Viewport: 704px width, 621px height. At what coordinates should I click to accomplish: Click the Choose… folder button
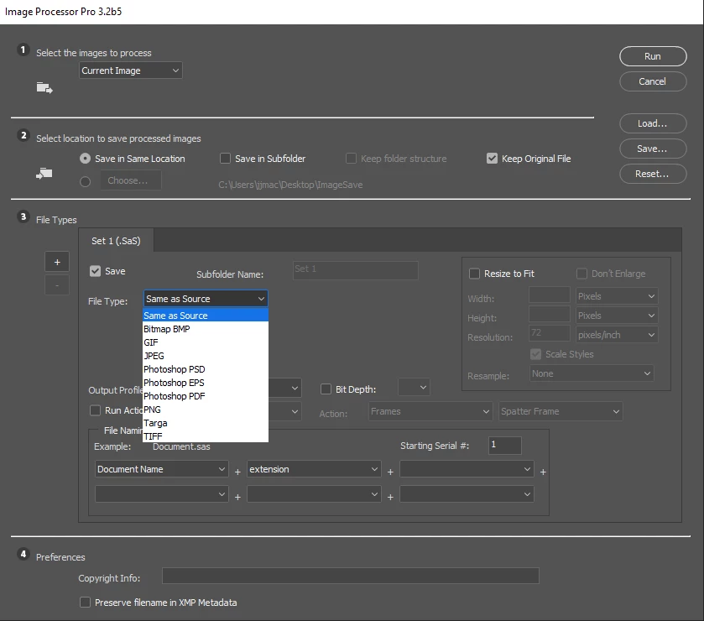point(131,180)
